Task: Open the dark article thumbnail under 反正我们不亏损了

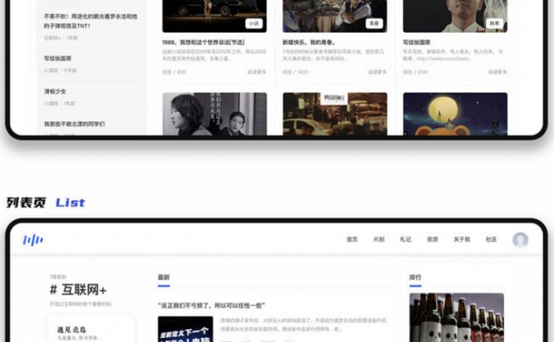Action: tap(185, 329)
